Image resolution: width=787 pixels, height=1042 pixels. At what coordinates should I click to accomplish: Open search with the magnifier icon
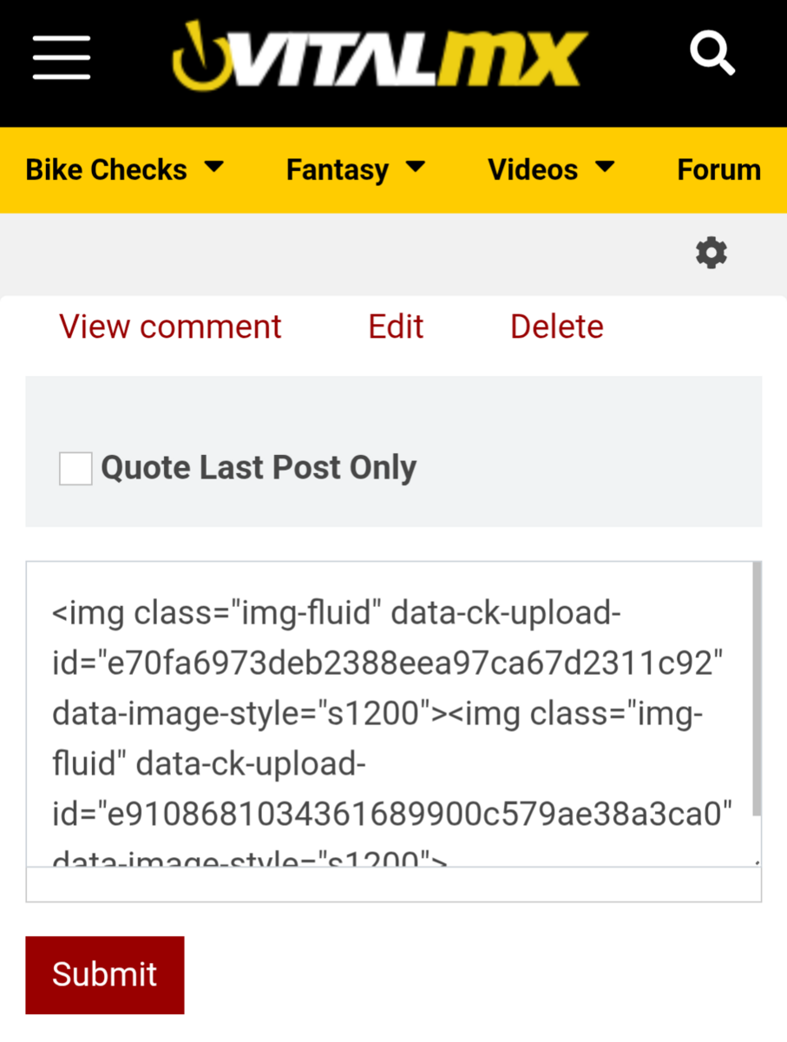click(x=712, y=54)
